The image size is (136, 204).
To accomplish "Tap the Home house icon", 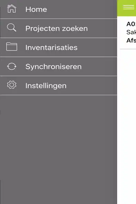I will 12,9.
